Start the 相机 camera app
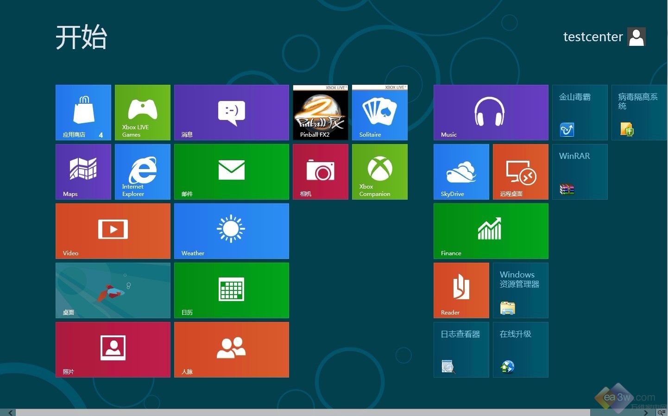Image resolution: width=668 pixels, height=416 pixels. (320, 171)
